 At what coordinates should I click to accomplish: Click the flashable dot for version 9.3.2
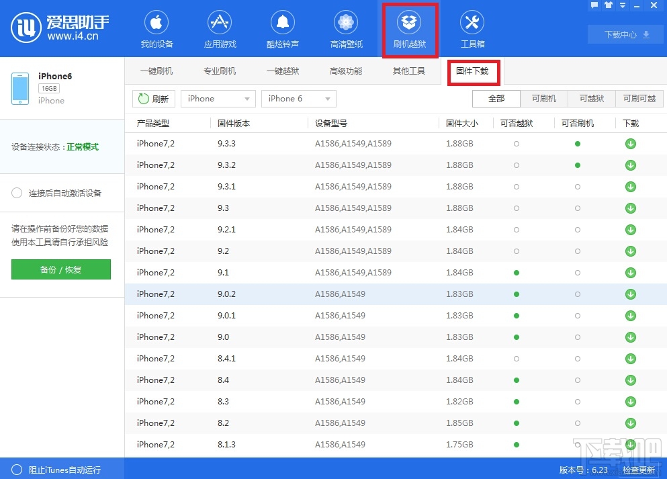pyautogui.click(x=577, y=165)
